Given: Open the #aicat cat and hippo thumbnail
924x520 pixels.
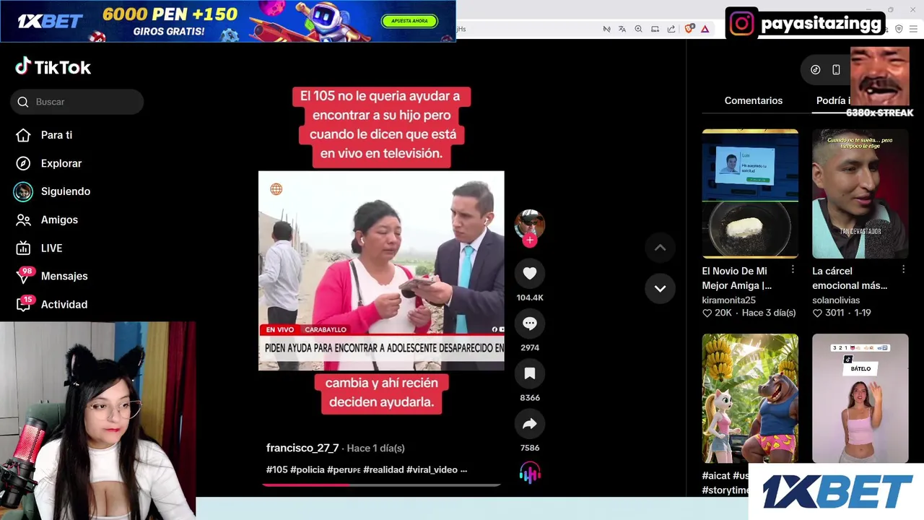Looking at the screenshot, I should tap(750, 398).
